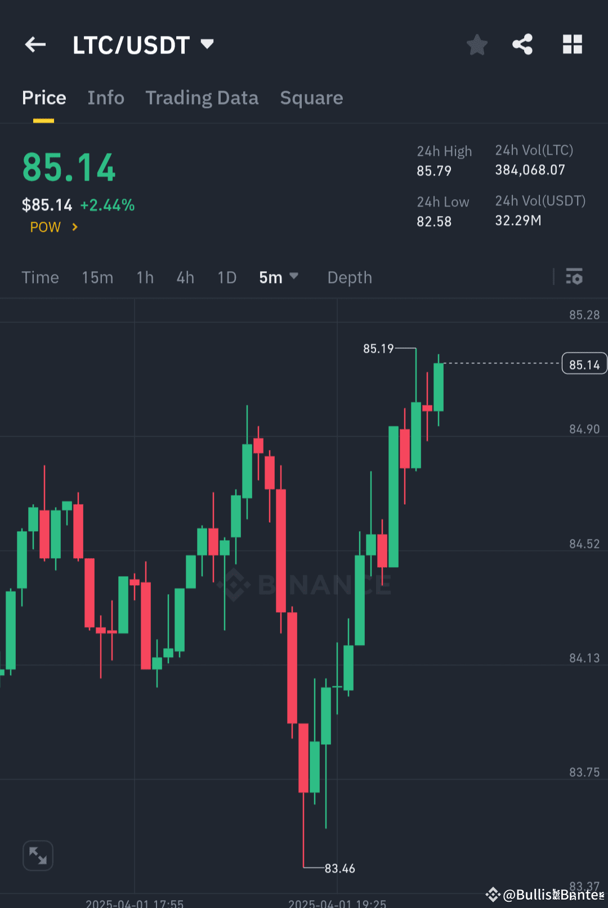Switch to the Trading Data tab
The width and height of the screenshot is (608, 908).
tap(202, 97)
